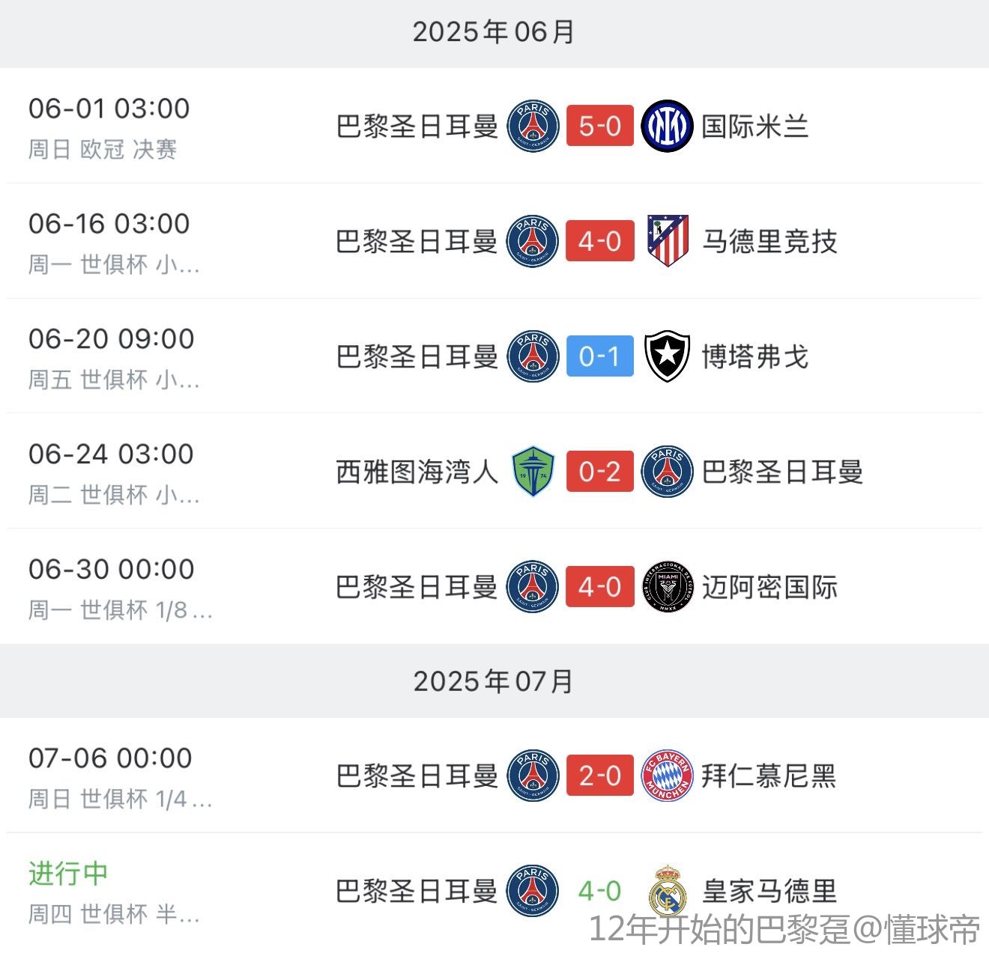The image size is (989, 956).
Task: Select the 2025年07月 month header
Action: (494, 681)
